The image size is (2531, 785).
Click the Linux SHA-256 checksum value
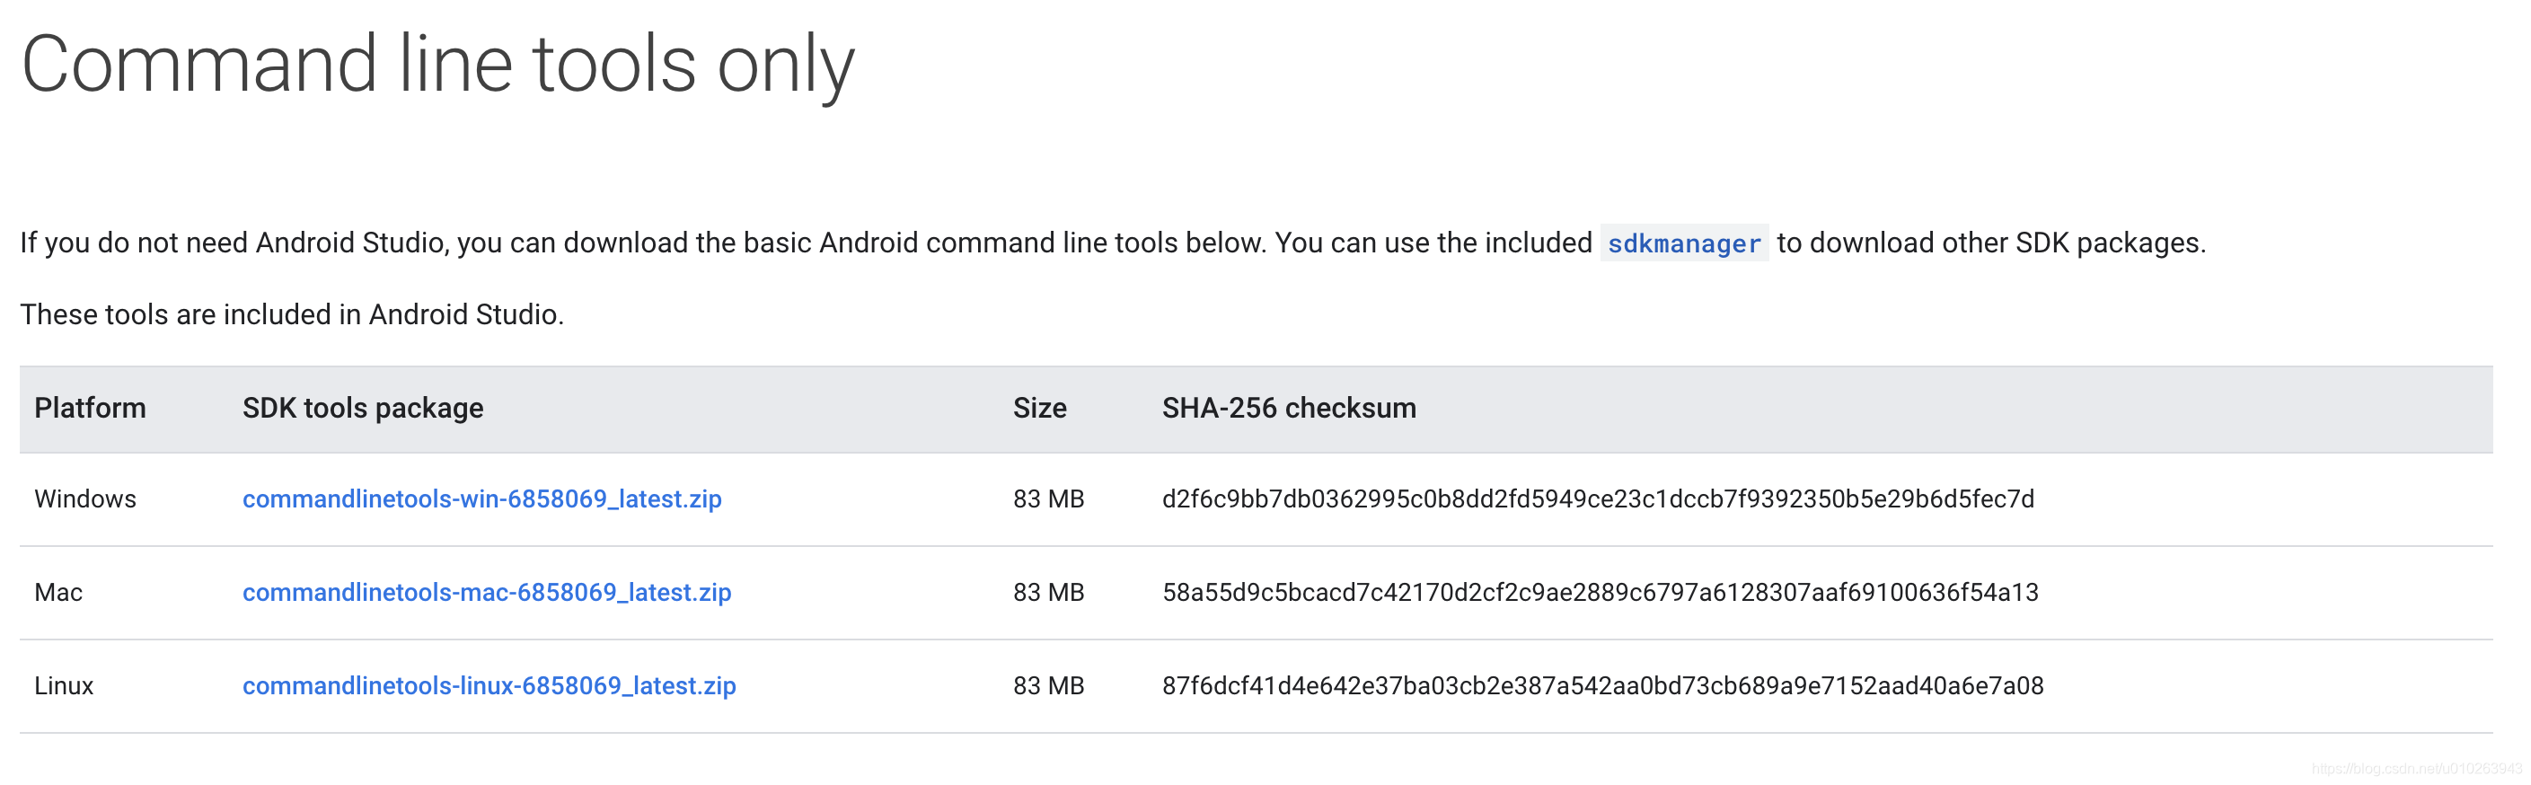pyautogui.click(x=1601, y=686)
